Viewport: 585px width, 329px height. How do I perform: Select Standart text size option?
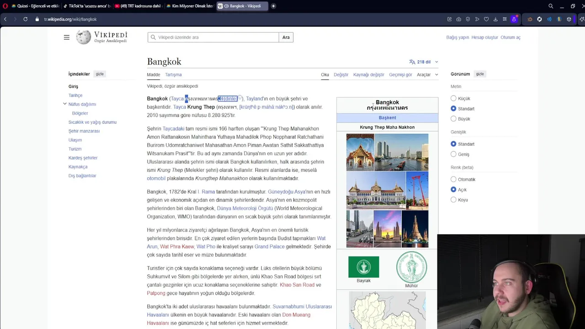click(x=453, y=108)
